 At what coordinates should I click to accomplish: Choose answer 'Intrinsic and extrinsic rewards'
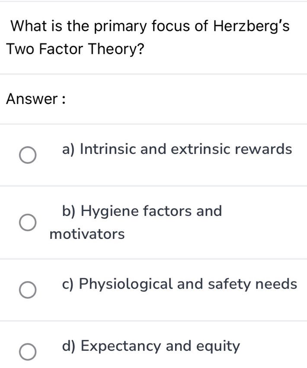pyautogui.click(x=177, y=149)
